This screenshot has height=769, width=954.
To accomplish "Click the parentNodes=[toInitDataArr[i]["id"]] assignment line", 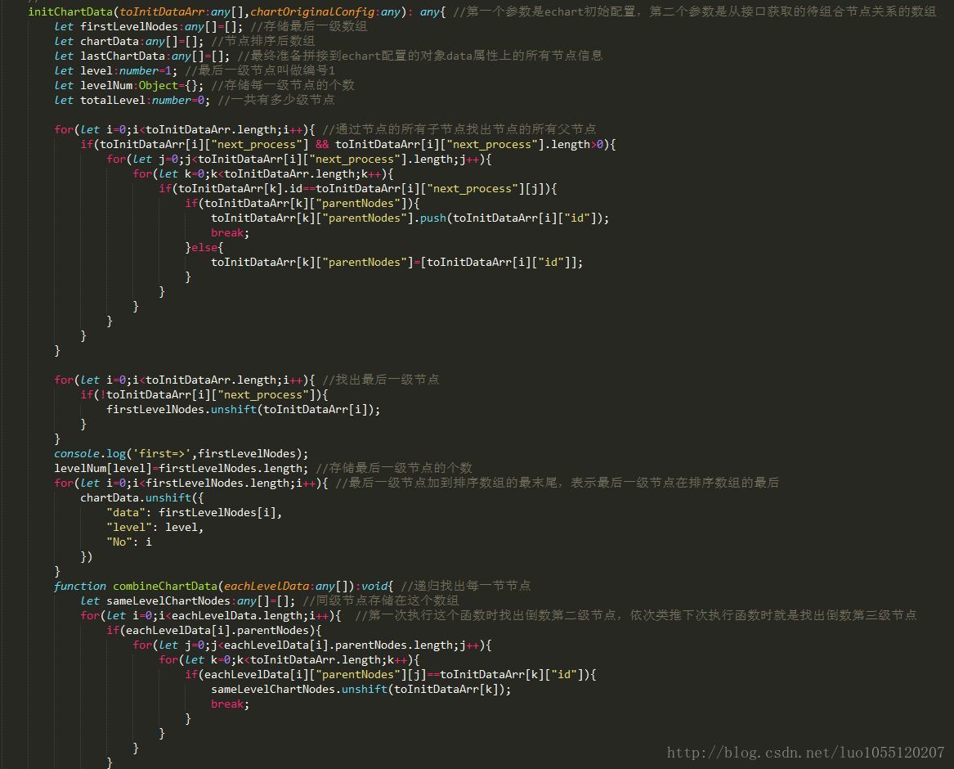I will (x=396, y=263).
